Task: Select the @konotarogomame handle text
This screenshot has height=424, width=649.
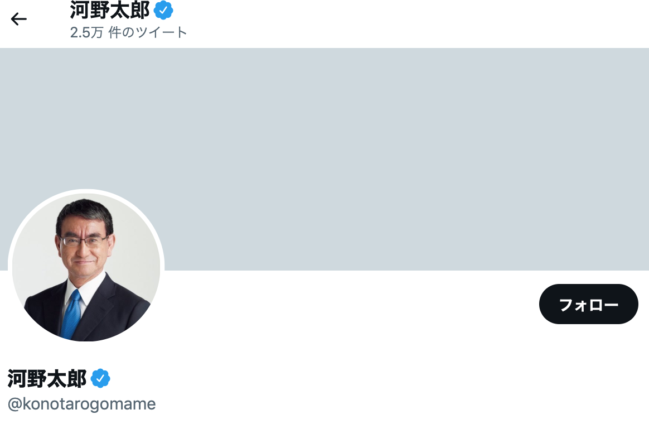Action: (x=81, y=404)
